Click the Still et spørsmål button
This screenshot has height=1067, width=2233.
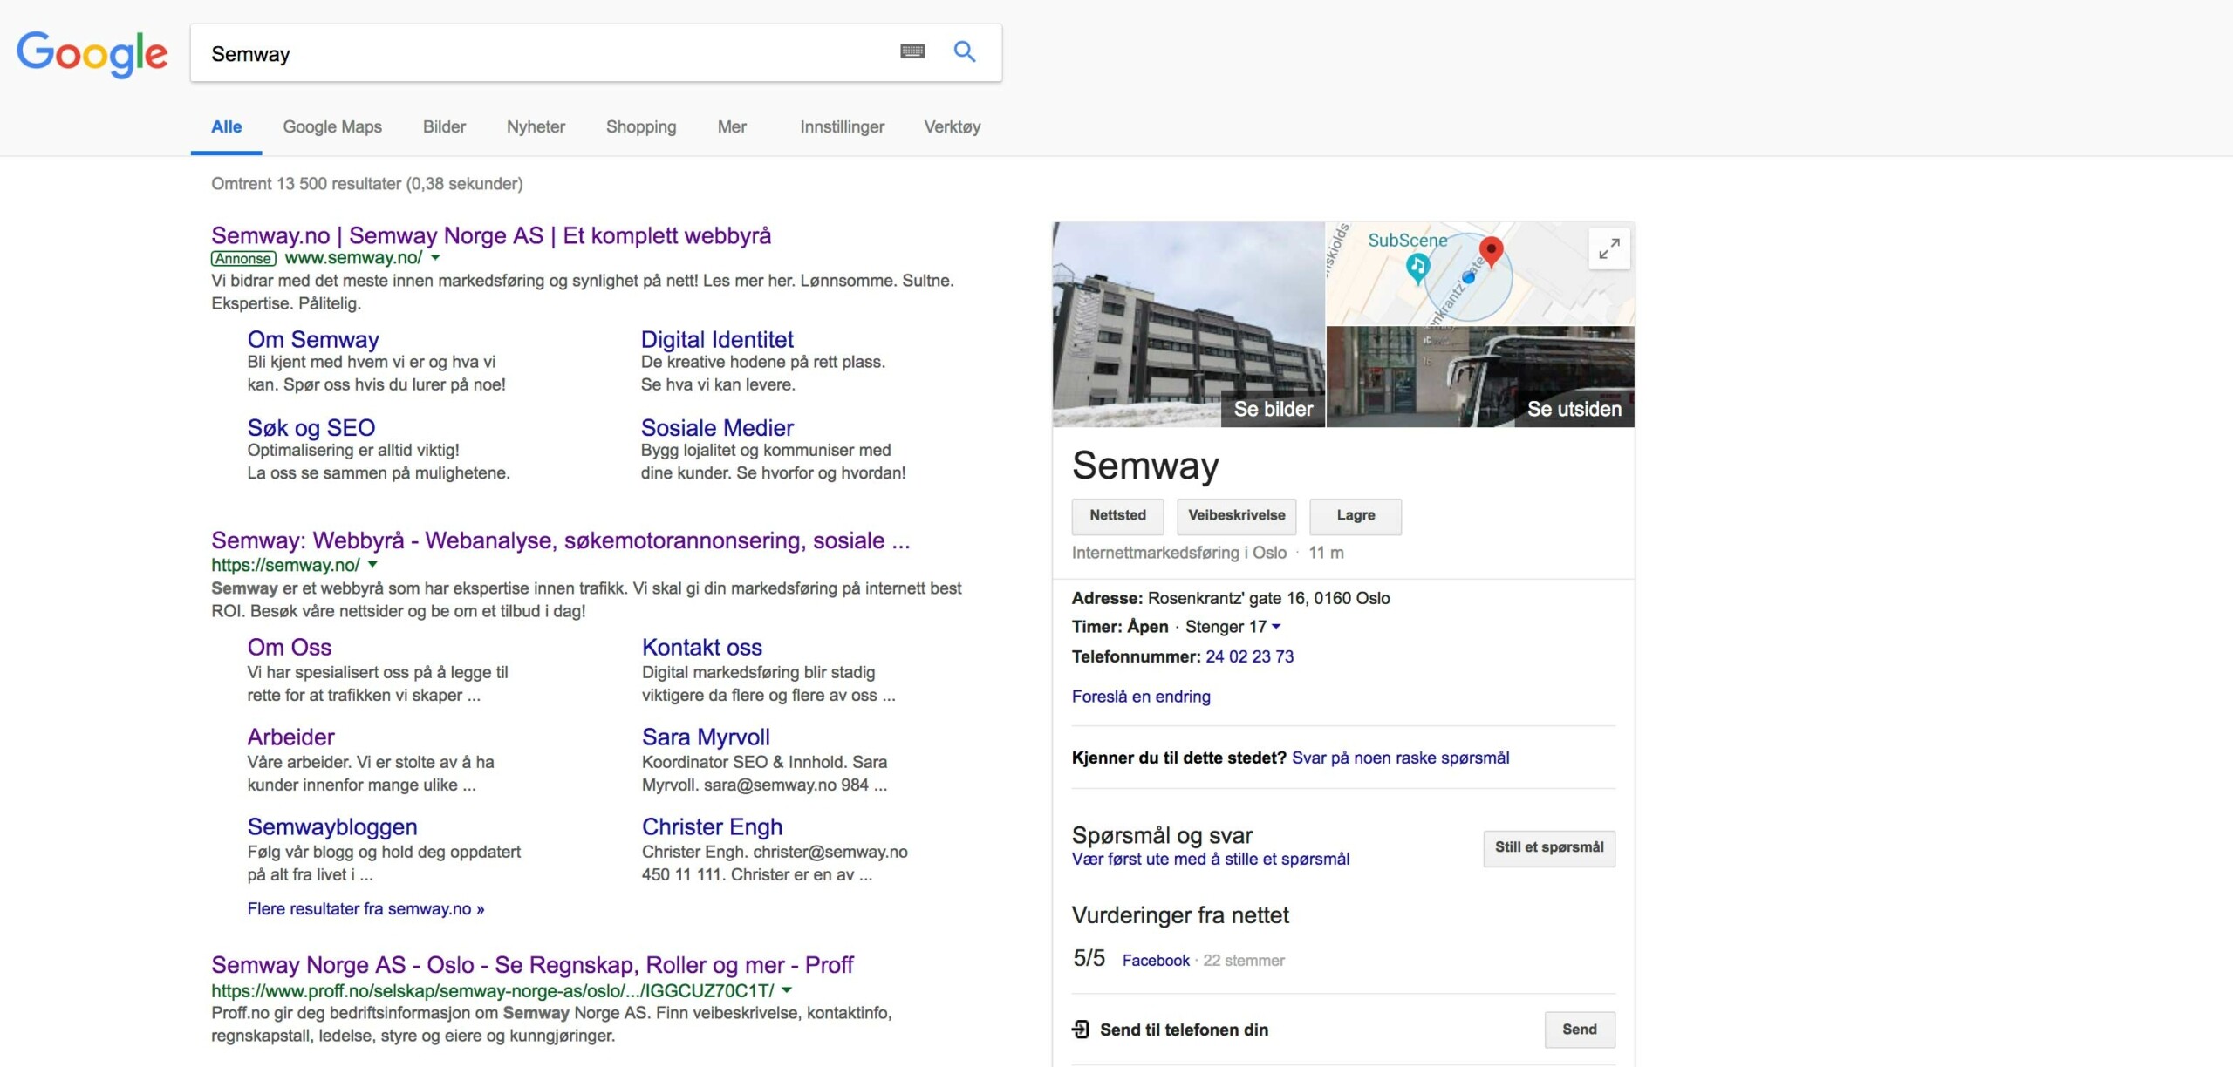click(x=1549, y=847)
